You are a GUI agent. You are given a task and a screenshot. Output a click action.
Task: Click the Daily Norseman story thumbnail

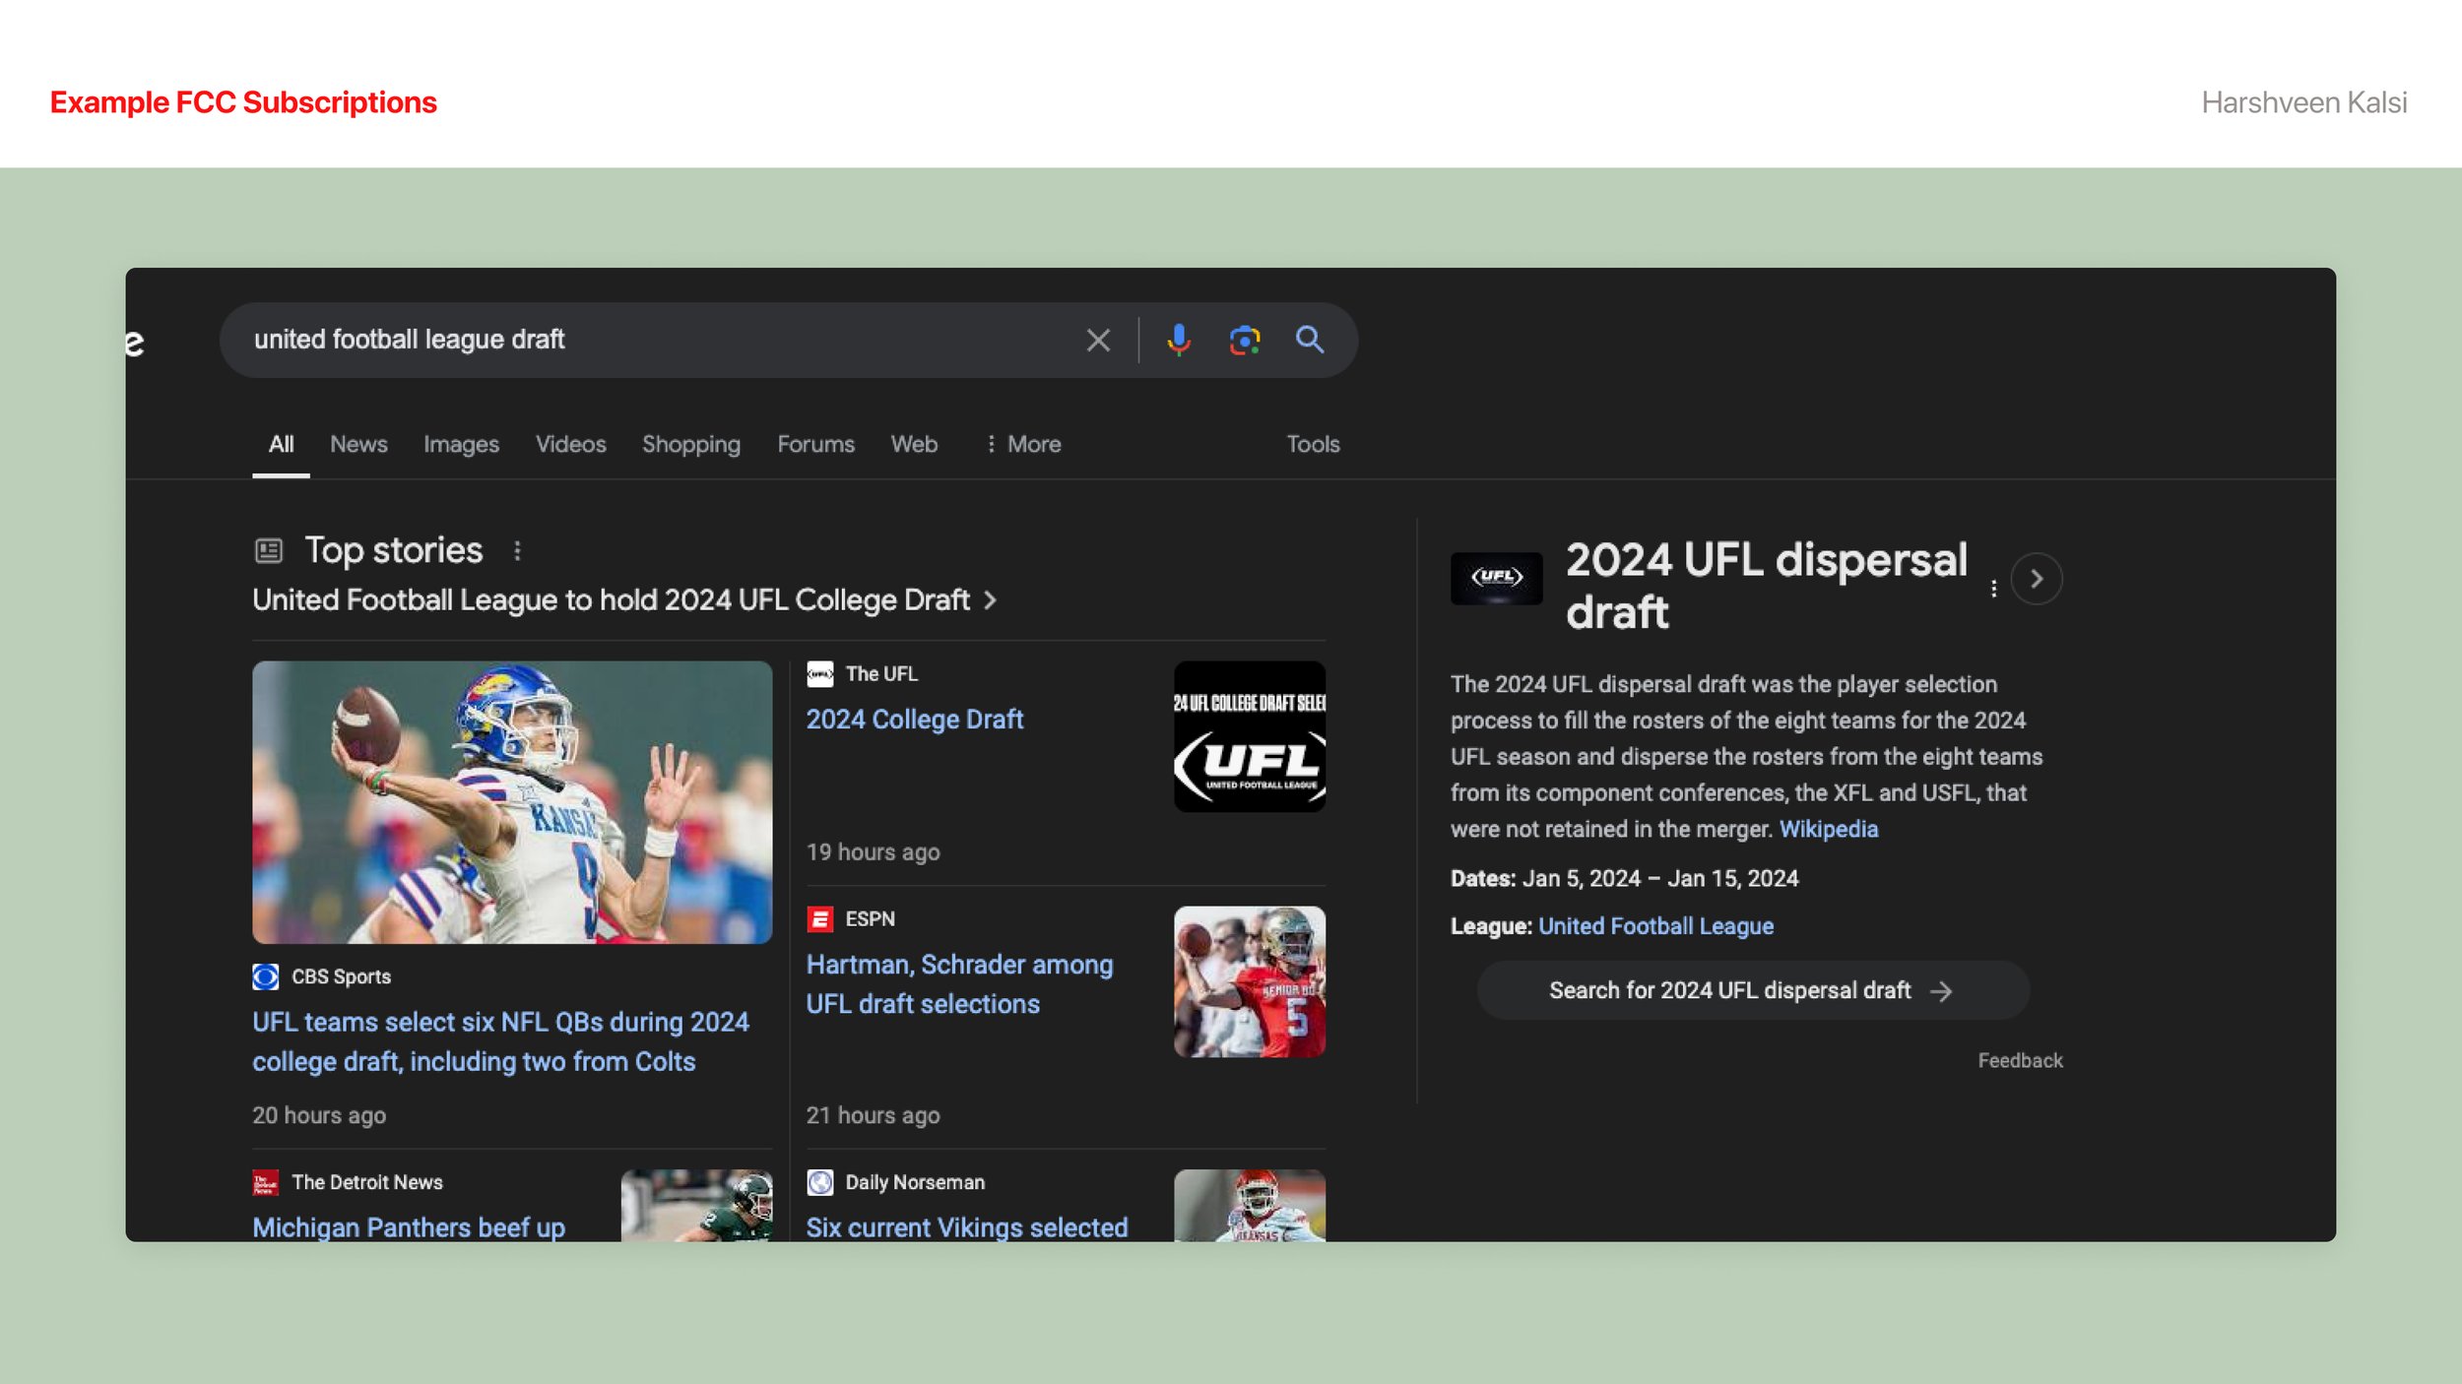click(1249, 1205)
